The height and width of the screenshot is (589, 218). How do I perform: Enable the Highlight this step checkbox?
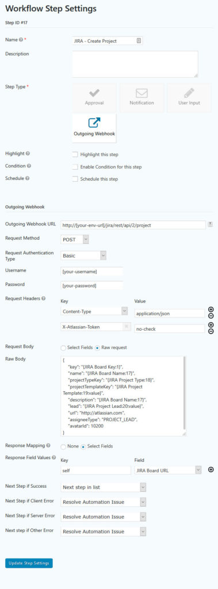[x=75, y=154]
